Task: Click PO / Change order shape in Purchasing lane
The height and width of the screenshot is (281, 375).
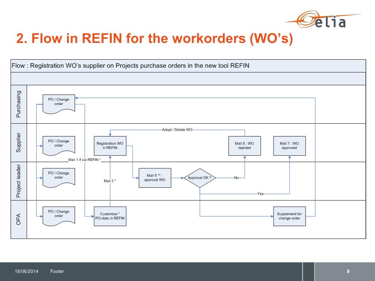Action: 59,104
